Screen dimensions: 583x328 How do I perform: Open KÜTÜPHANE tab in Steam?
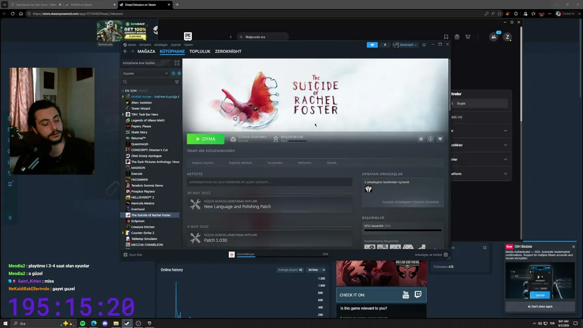point(172,51)
